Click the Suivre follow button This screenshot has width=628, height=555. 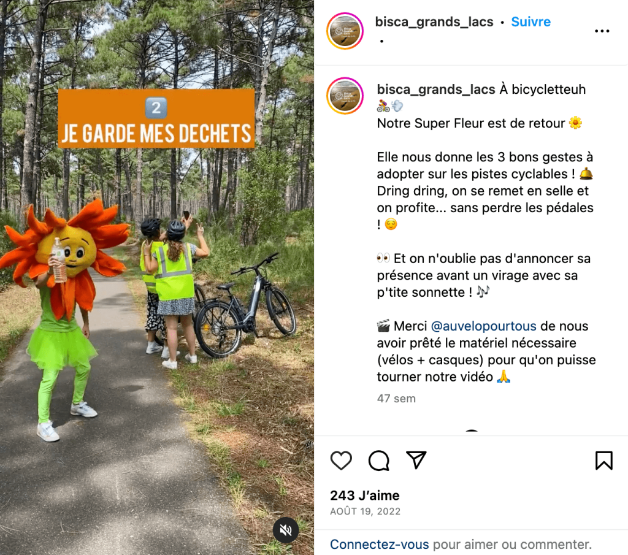click(x=530, y=21)
